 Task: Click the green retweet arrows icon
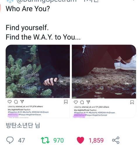(x=45, y=140)
